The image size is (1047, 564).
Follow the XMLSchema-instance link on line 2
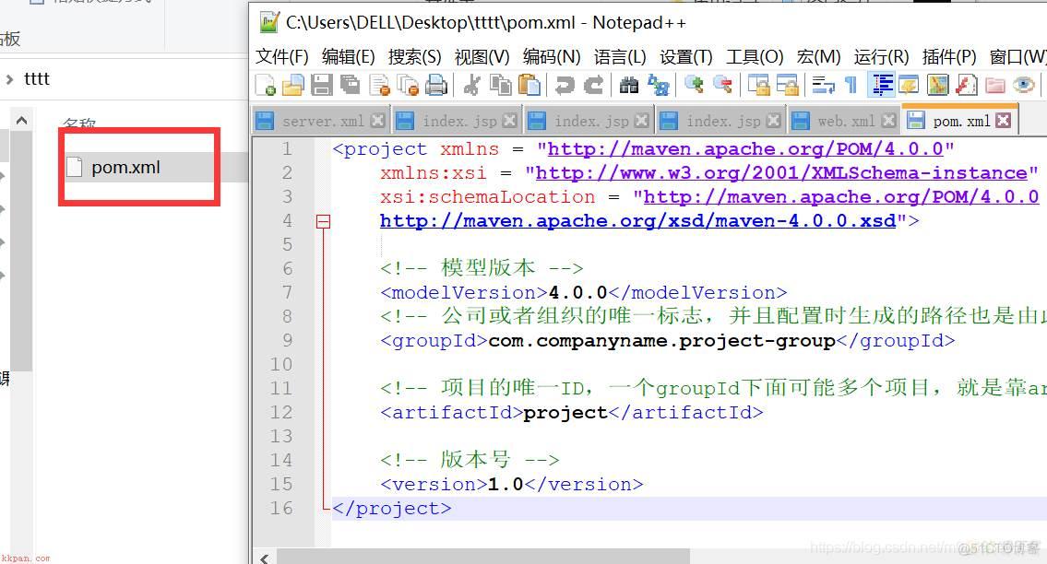click(781, 173)
